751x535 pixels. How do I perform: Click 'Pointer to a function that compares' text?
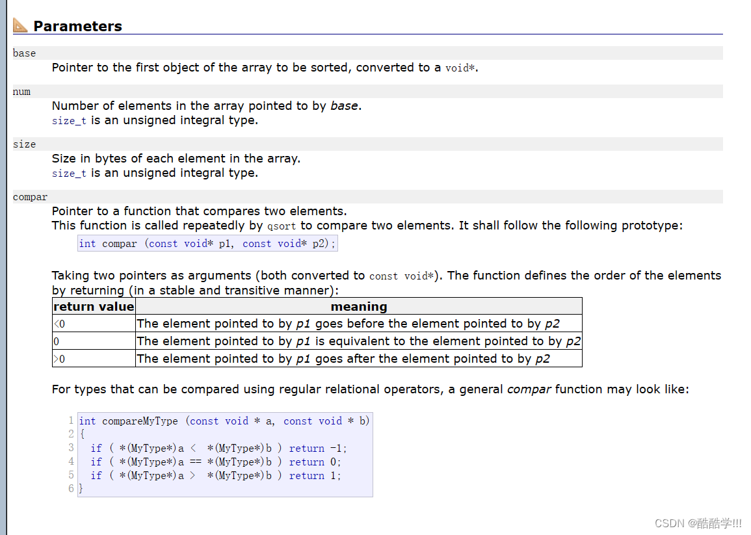point(199,211)
